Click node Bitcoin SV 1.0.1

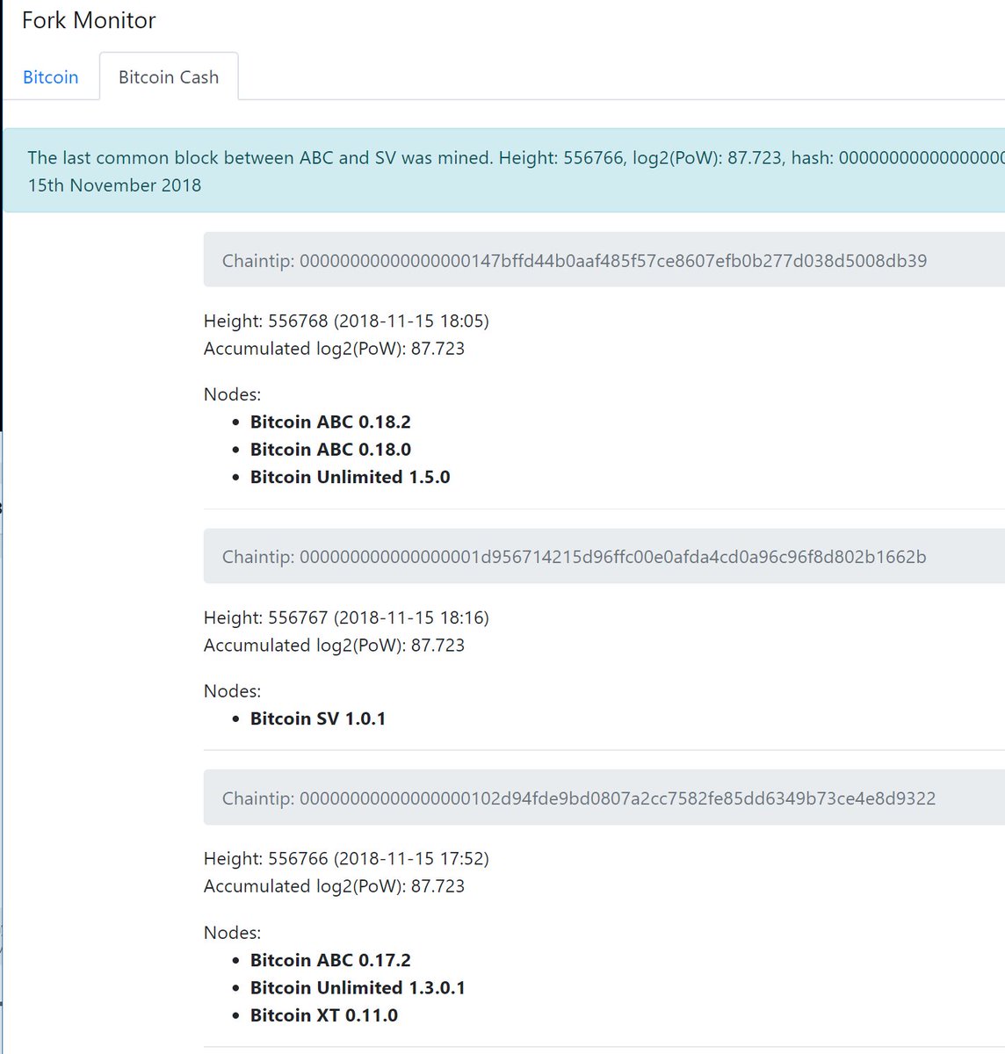pos(318,718)
